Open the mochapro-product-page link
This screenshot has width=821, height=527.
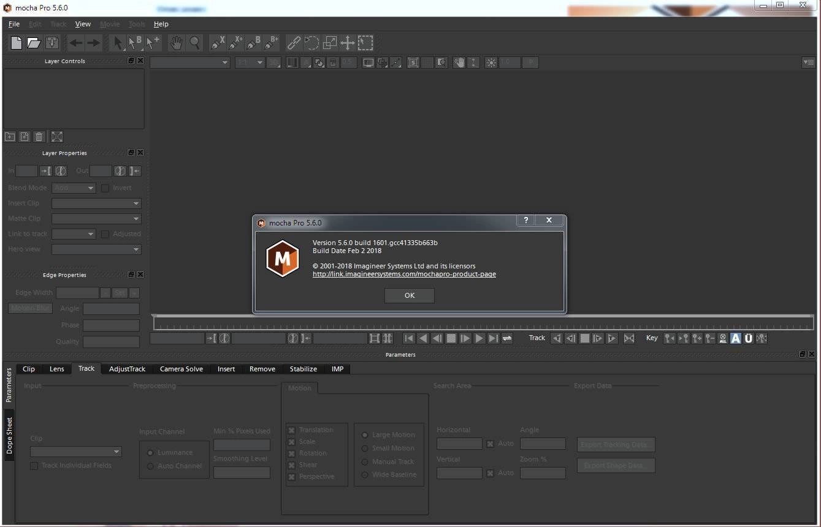click(404, 274)
